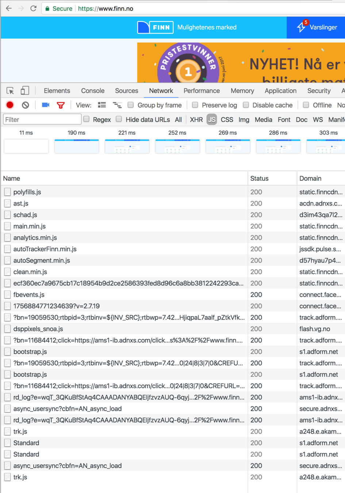The height and width of the screenshot is (493, 345).
Task: Switch to large request rows view icon
Action: [x=102, y=105]
